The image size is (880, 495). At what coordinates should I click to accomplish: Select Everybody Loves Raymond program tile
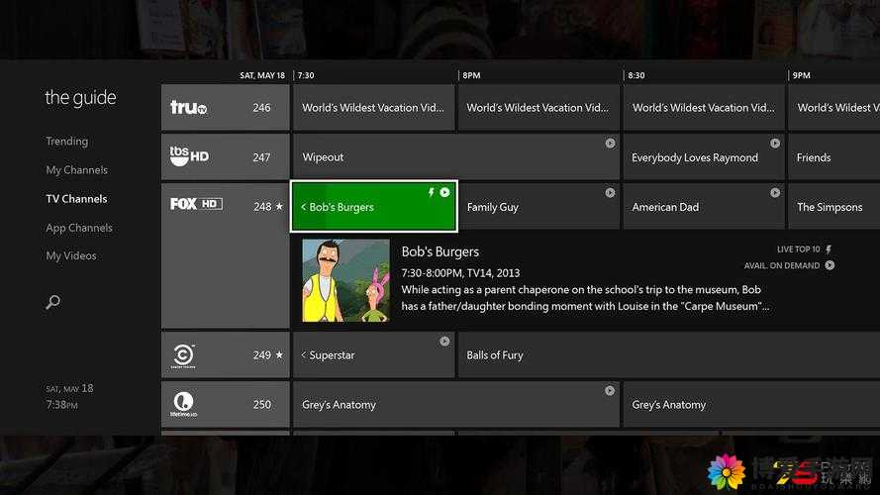point(704,157)
